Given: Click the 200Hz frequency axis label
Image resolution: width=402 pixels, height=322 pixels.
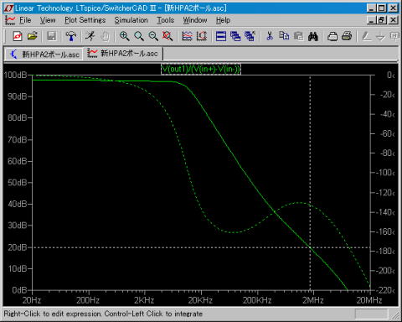Looking at the screenshot, I should 88,300.
